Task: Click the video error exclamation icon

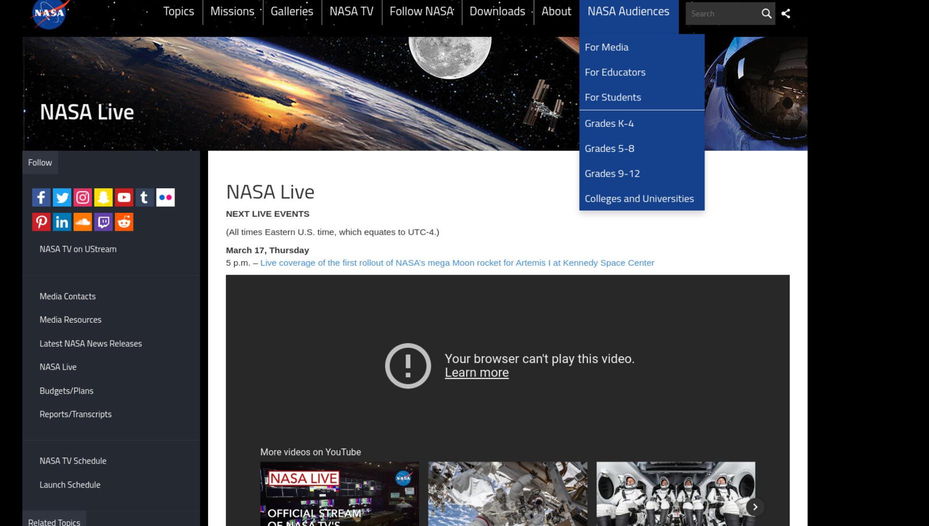Action: coord(408,366)
